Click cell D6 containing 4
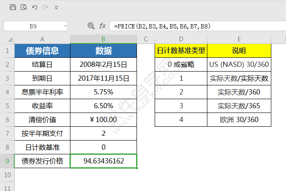The height and width of the screenshot is (191, 286). (181, 119)
